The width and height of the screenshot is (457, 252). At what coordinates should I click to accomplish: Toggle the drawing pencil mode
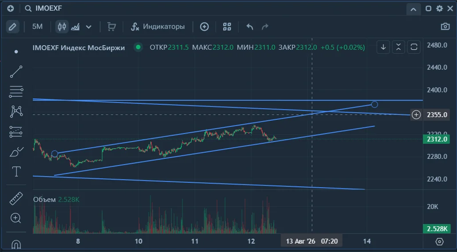click(x=12, y=27)
